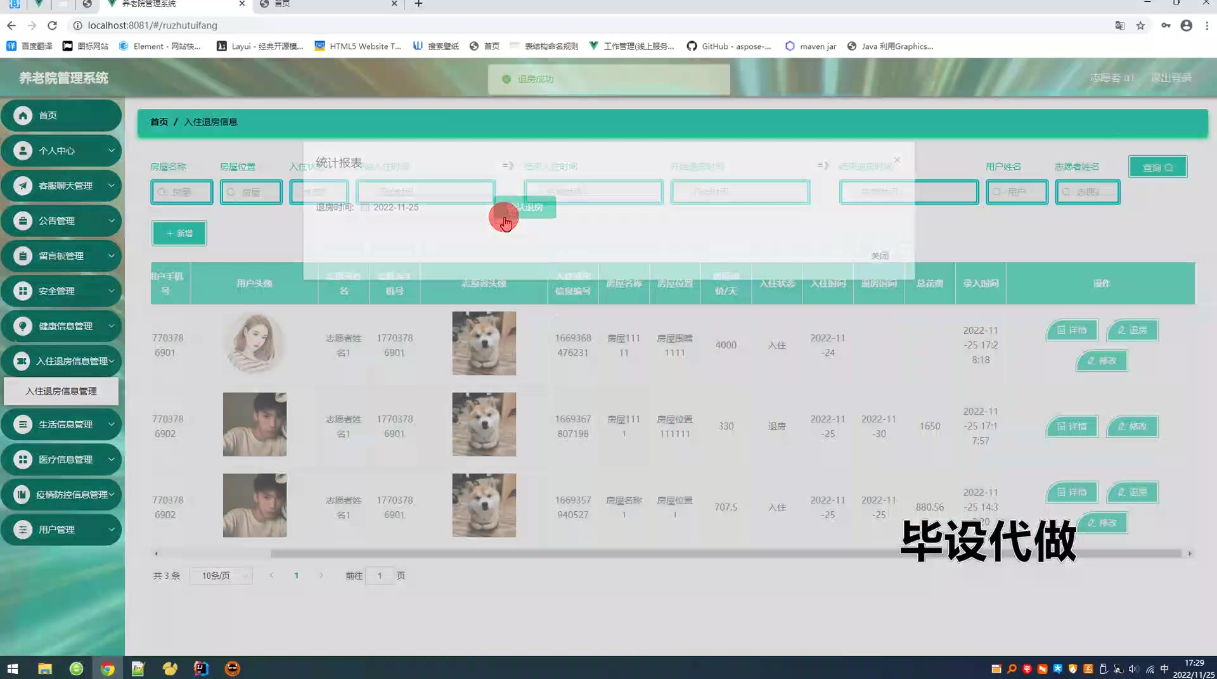Viewport: 1217px width, 679px height.
Task: Click pagination next page arrow
Action: (321, 576)
